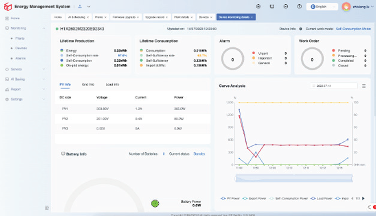Click the left handle of chart zoom slider
This screenshot has height=216, width=376.
pyautogui.click(x=236, y=178)
